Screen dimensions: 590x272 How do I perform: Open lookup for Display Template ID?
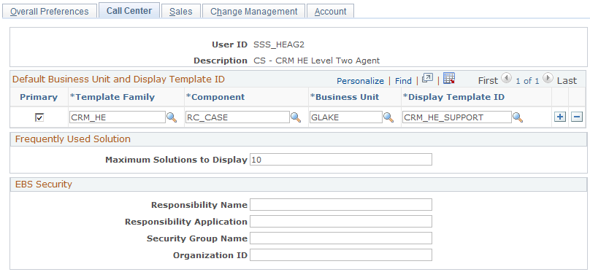click(518, 117)
